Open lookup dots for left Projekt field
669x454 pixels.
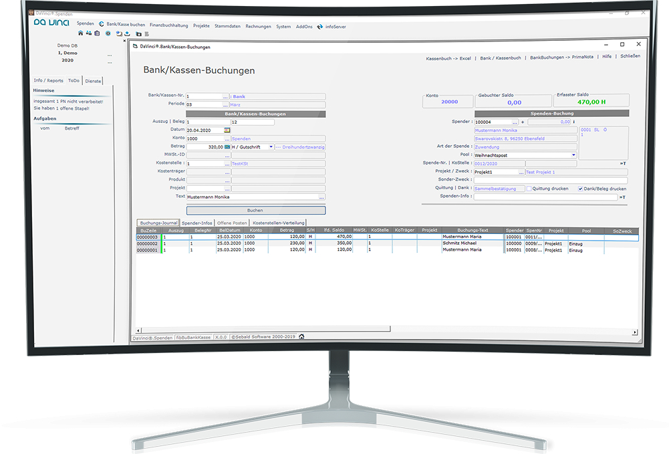227,189
